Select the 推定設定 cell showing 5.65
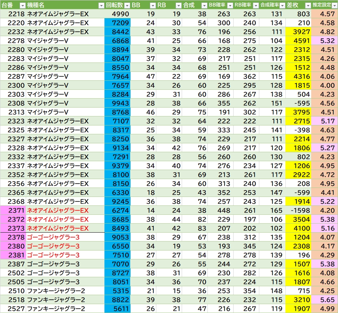The width and height of the screenshot is (338, 313). 324,300
